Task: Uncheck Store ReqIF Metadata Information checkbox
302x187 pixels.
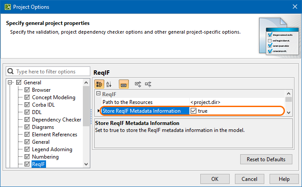Action: (193, 111)
